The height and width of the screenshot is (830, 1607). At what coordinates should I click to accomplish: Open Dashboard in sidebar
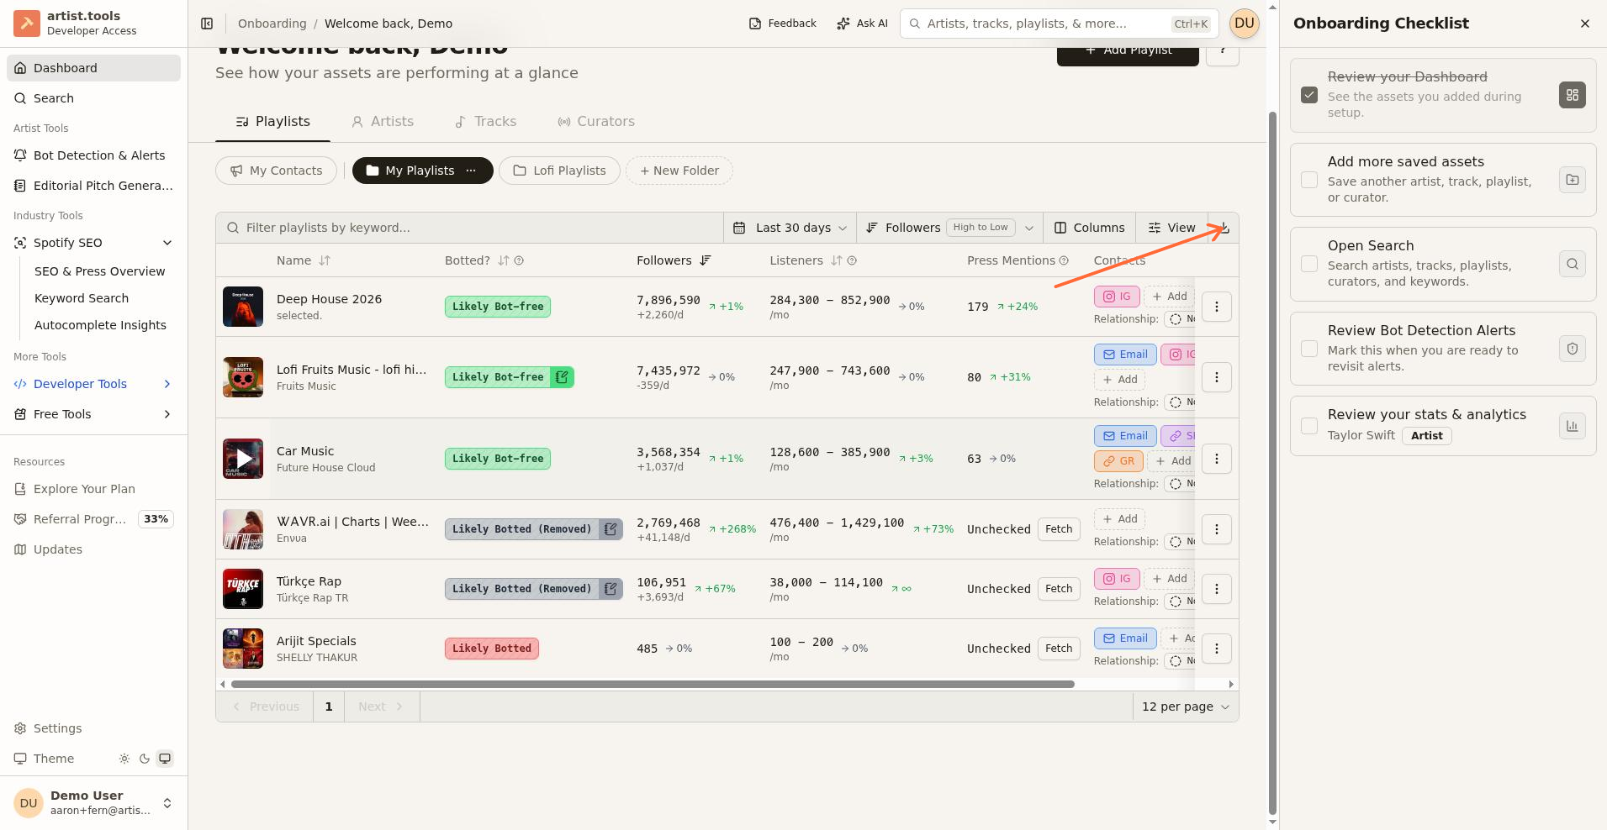tap(93, 68)
